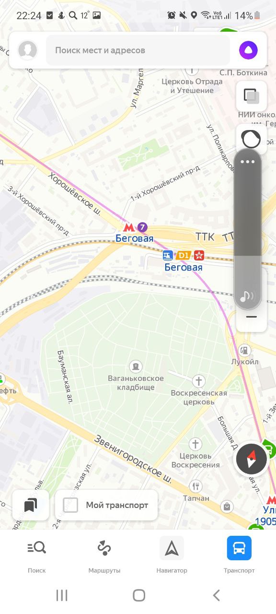Select the Беговая metro station marker
The image size is (276, 614).
click(x=129, y=227)
